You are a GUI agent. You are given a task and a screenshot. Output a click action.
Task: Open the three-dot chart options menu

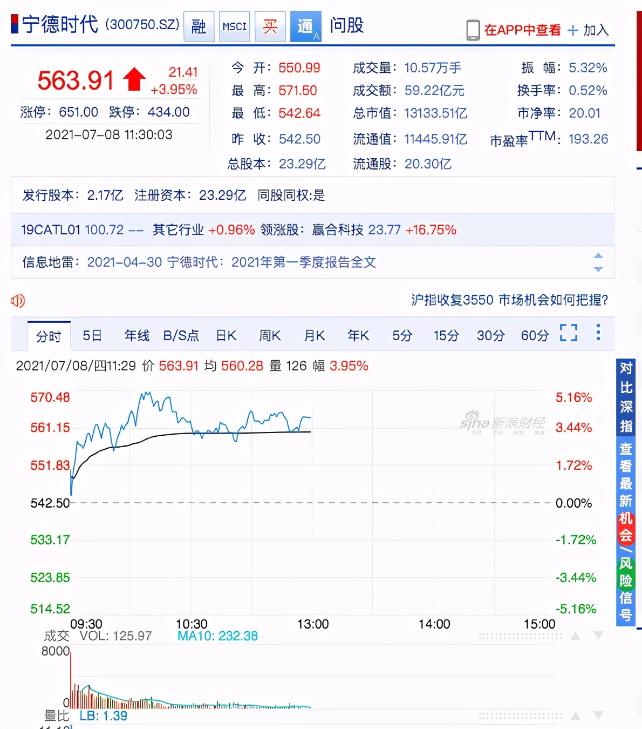click(598, 332)
